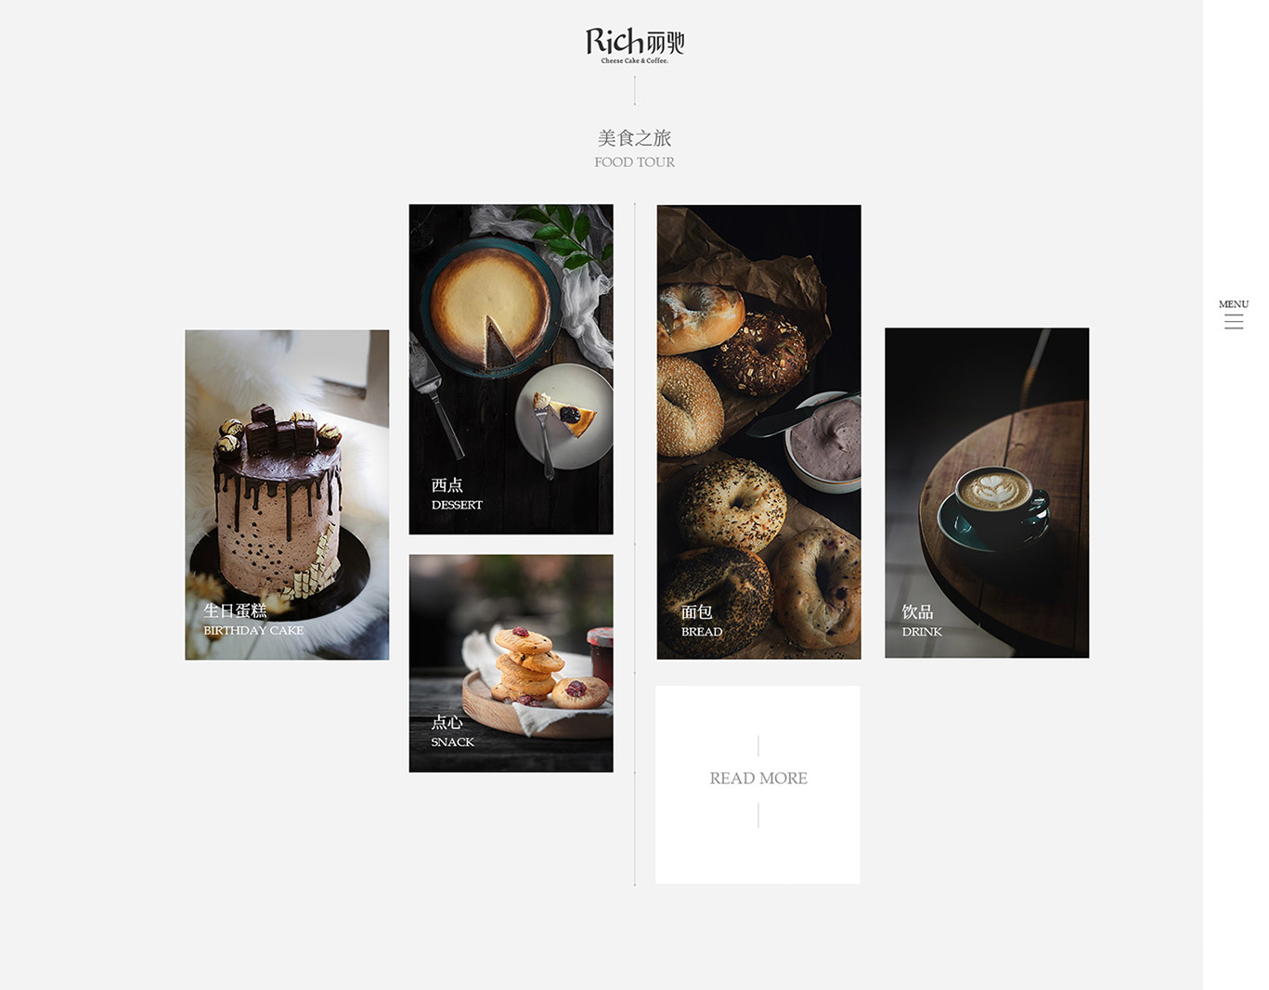Screen dimensions: 1269x990
Task: Select the DESSERT caption text
Action: [457, 505]
